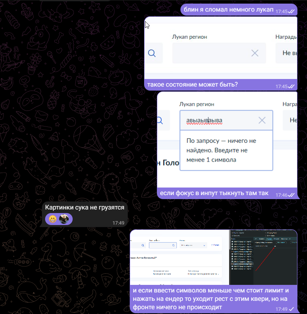Click caption "если фокус в инпут тыкнуть там так"

[x=214, y=193]
